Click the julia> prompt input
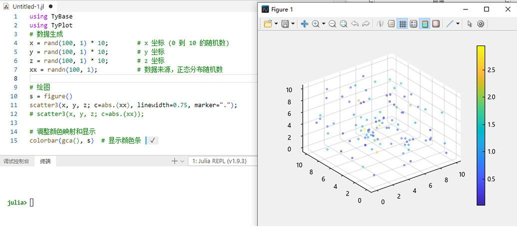The width and height of the screenshot is (517, 227). click(x=31, y=202)
